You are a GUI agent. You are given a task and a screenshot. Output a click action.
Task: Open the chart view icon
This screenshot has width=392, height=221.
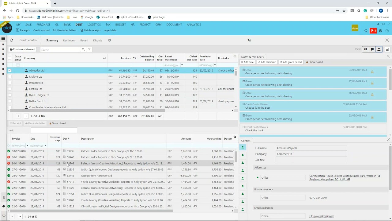click(x=387, y=49)
